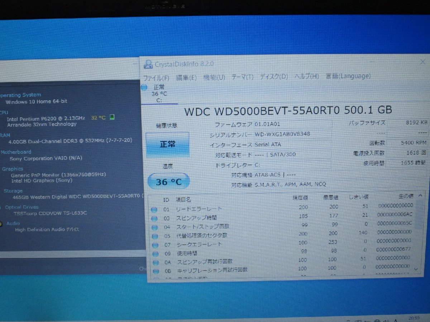The width and height of the screenshot is (430, 322).
Task: Click the serial number field WD-WXG1AB0V8348
Action: pos(292,135)
